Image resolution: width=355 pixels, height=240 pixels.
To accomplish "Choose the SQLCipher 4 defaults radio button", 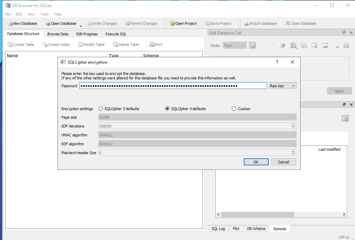I will point(167,109).
